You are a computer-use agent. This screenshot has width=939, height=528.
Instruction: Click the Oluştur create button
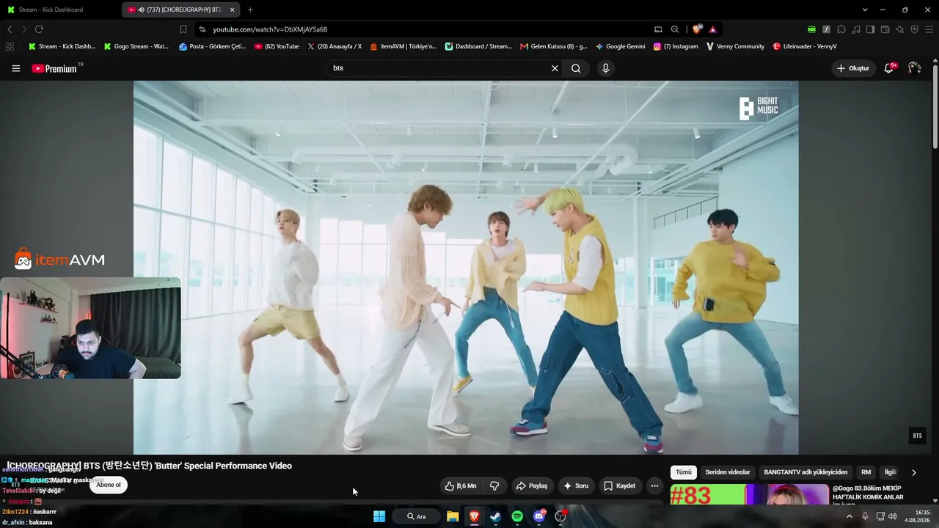[x=853, y=68]
